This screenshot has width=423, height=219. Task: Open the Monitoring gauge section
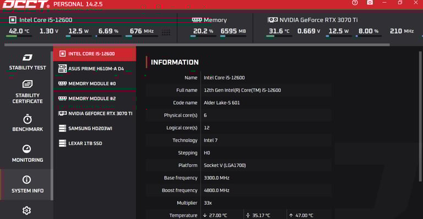[27, 154]
